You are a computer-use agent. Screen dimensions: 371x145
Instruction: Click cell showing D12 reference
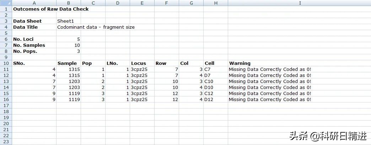coord(216,99)
